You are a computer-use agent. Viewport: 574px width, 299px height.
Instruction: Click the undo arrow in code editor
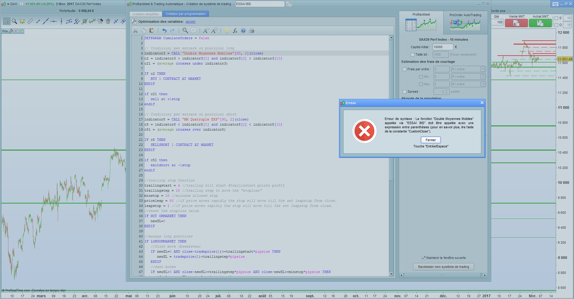coord(164,30)
